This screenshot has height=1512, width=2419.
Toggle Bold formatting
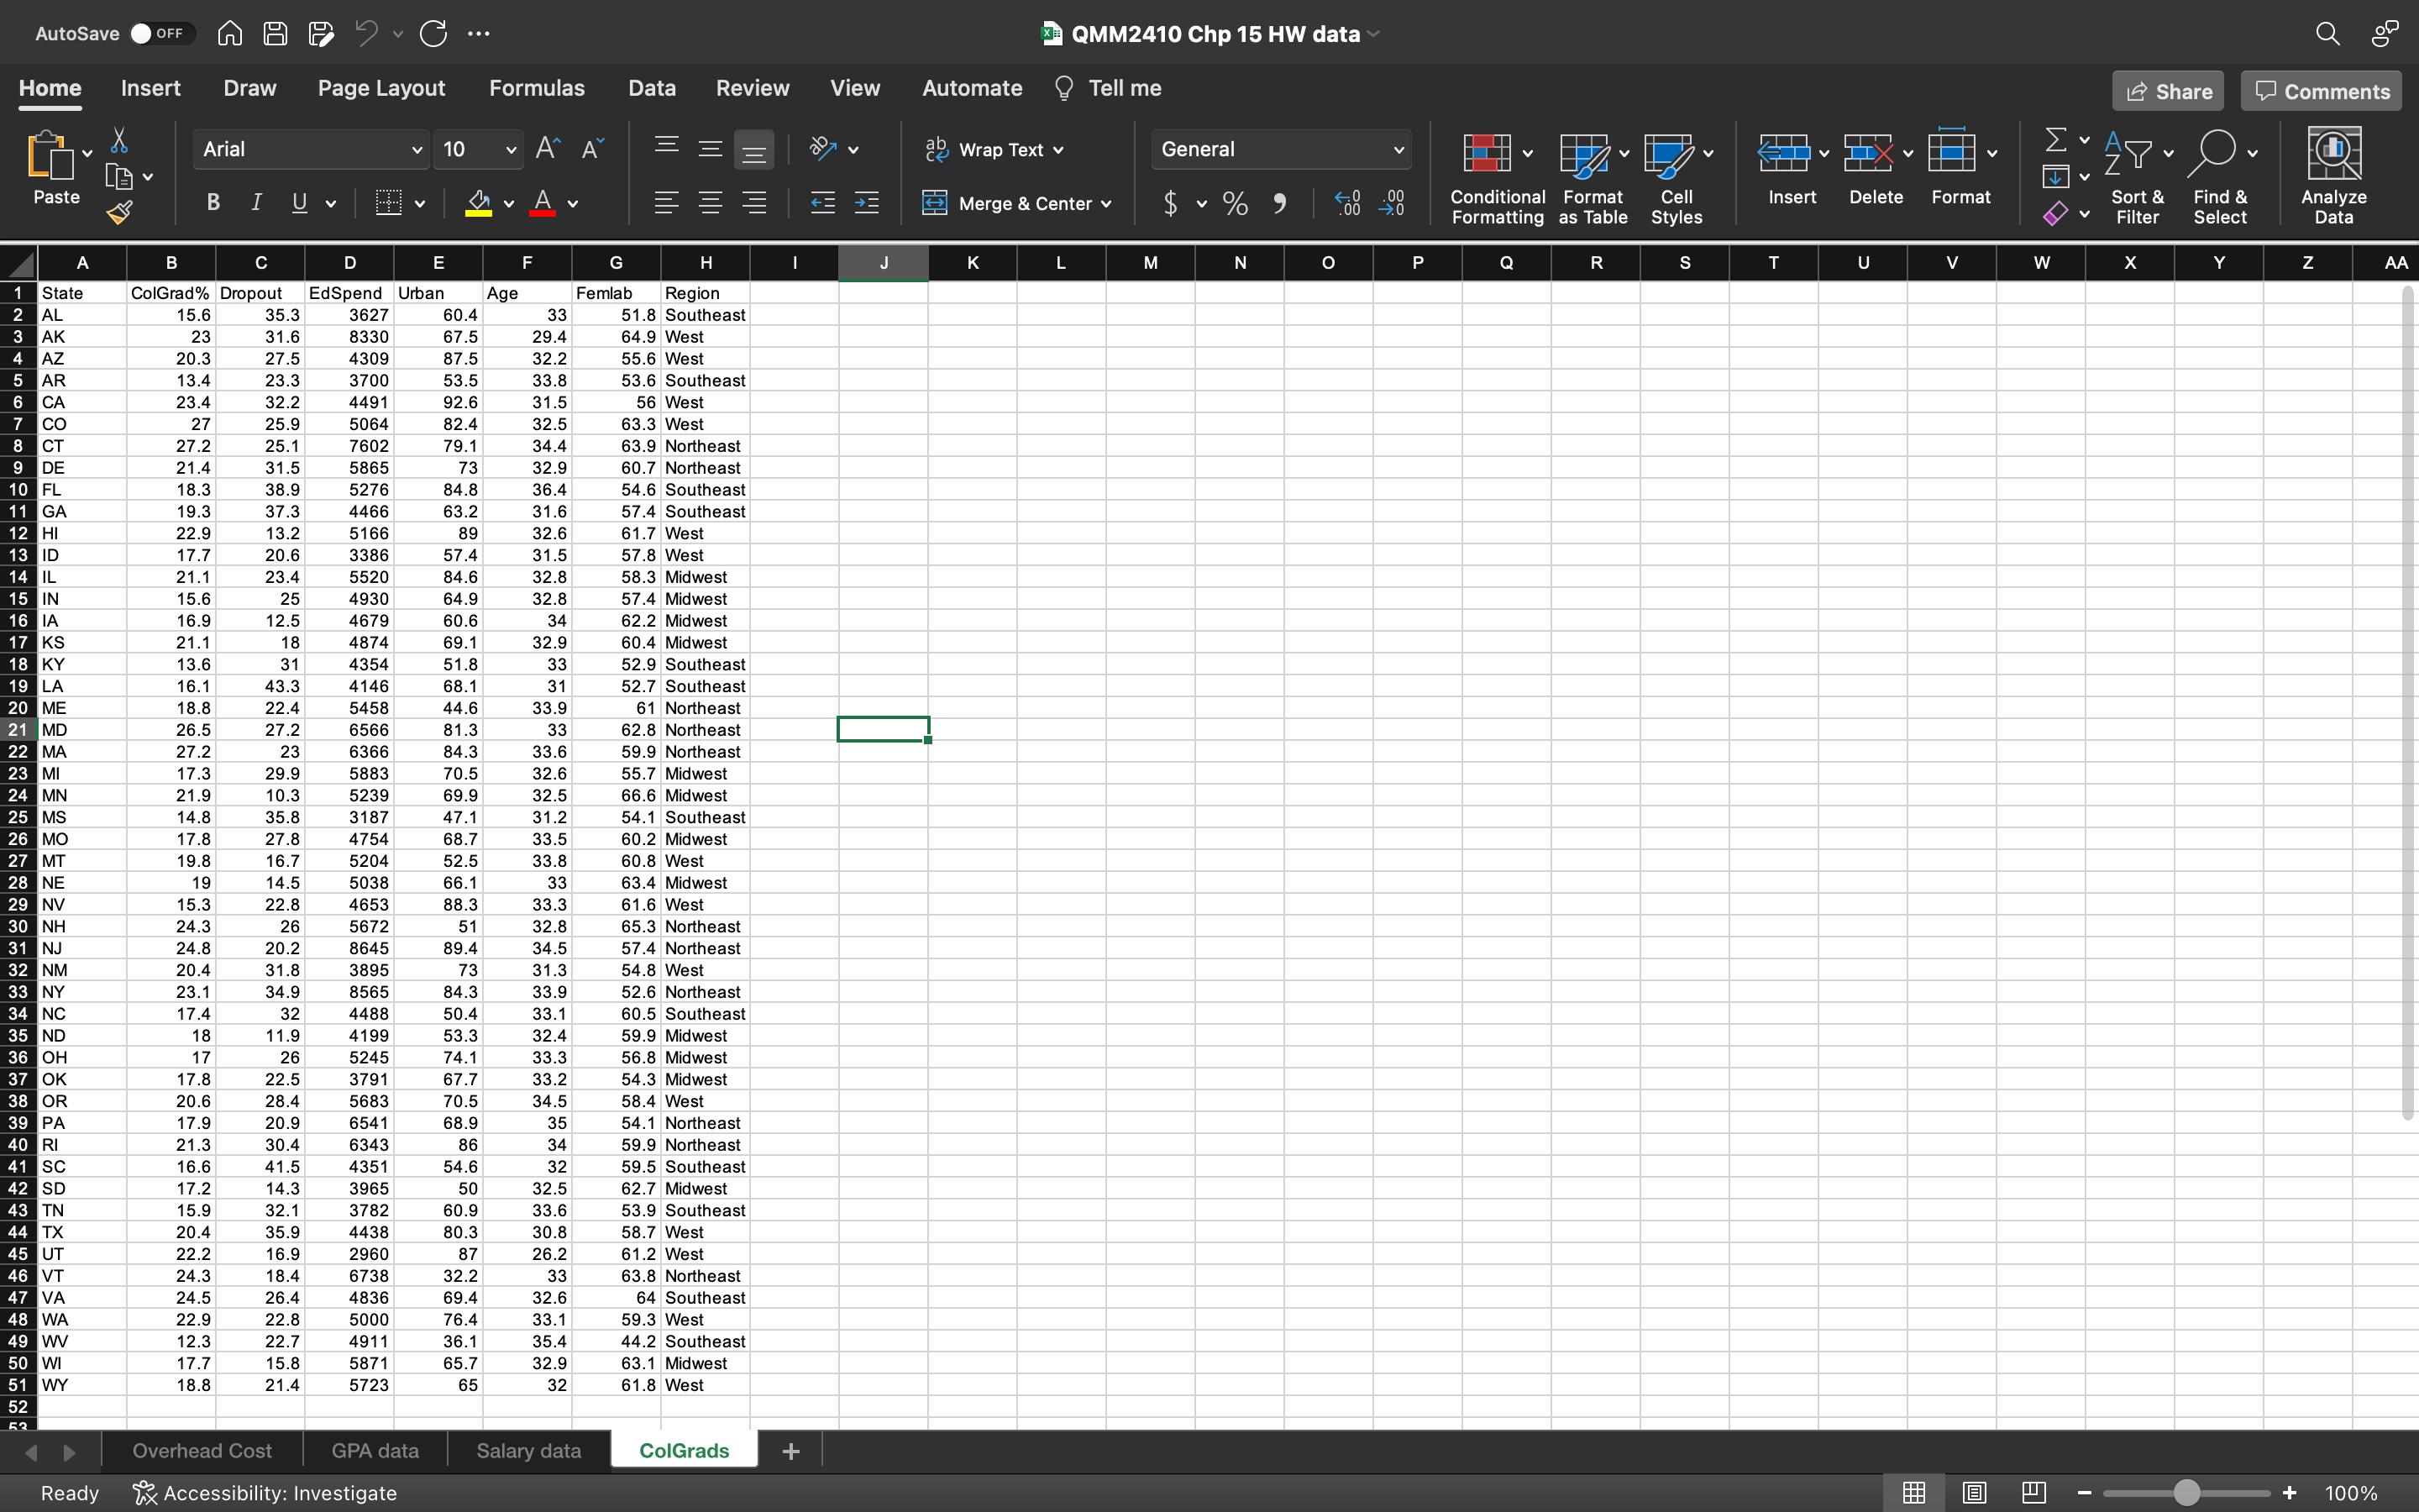[213, 203]
